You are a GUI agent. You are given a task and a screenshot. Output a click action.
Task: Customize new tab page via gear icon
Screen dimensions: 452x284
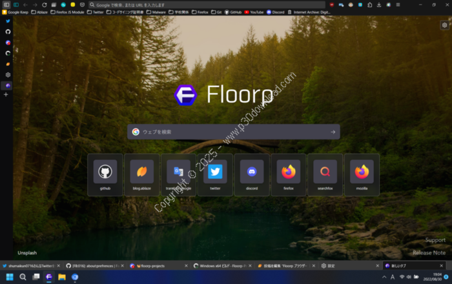coord(444,25)
